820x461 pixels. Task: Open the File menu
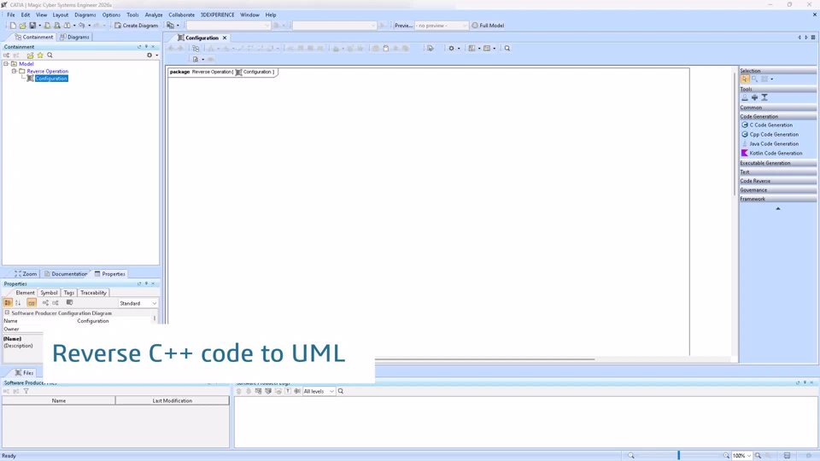11,15
